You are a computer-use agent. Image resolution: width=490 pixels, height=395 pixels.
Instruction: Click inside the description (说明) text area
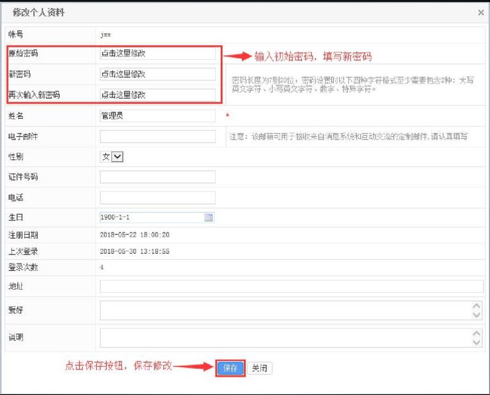coord(285,338)
